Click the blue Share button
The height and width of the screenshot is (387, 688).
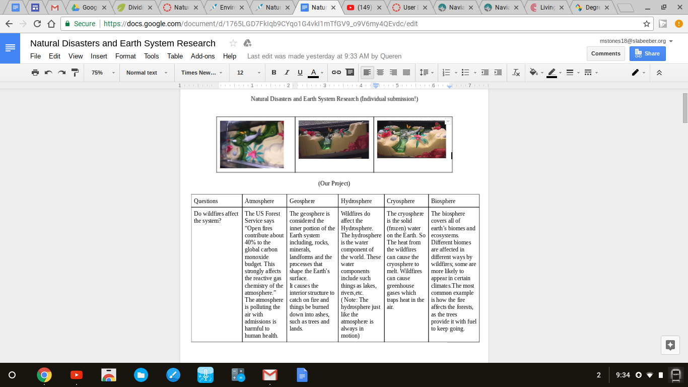tap(647, 53)
